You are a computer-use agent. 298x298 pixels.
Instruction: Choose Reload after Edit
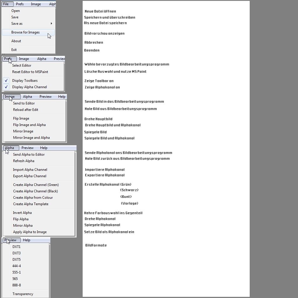(x=26, y=110)
